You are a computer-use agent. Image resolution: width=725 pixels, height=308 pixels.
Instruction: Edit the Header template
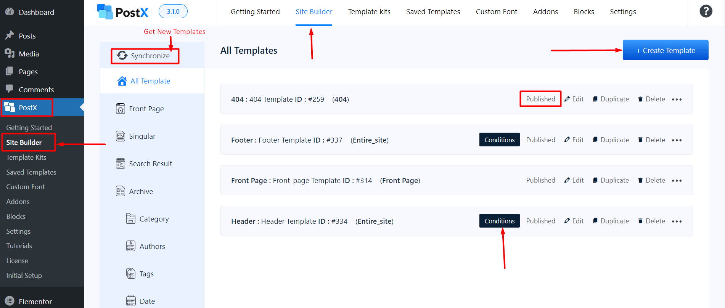coord(574,221)
